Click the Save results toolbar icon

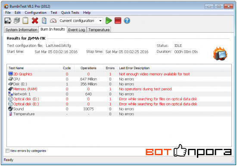tap(8, 21)
